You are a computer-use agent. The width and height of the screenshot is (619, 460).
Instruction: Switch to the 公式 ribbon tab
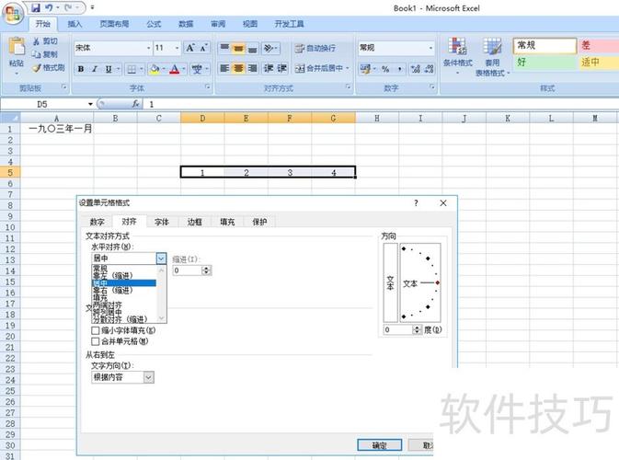tap(154, 24)
